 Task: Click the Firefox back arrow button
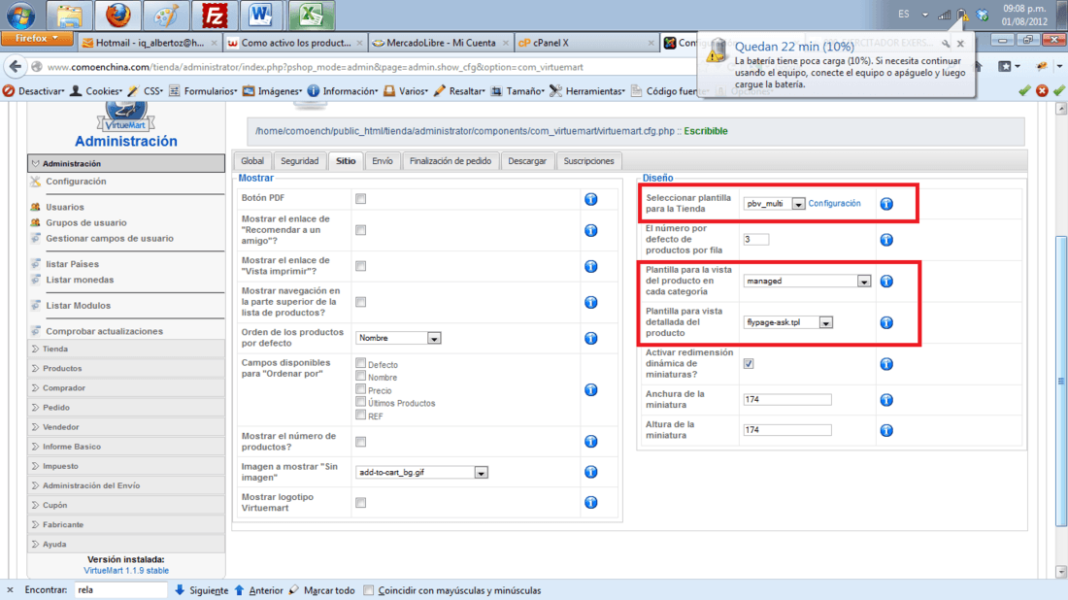[15, 67]
